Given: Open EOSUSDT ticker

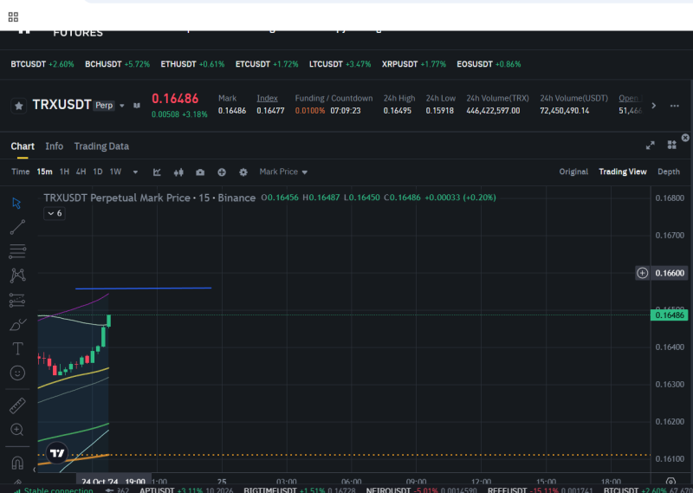Looking at the screenshot, I should 489,64.
